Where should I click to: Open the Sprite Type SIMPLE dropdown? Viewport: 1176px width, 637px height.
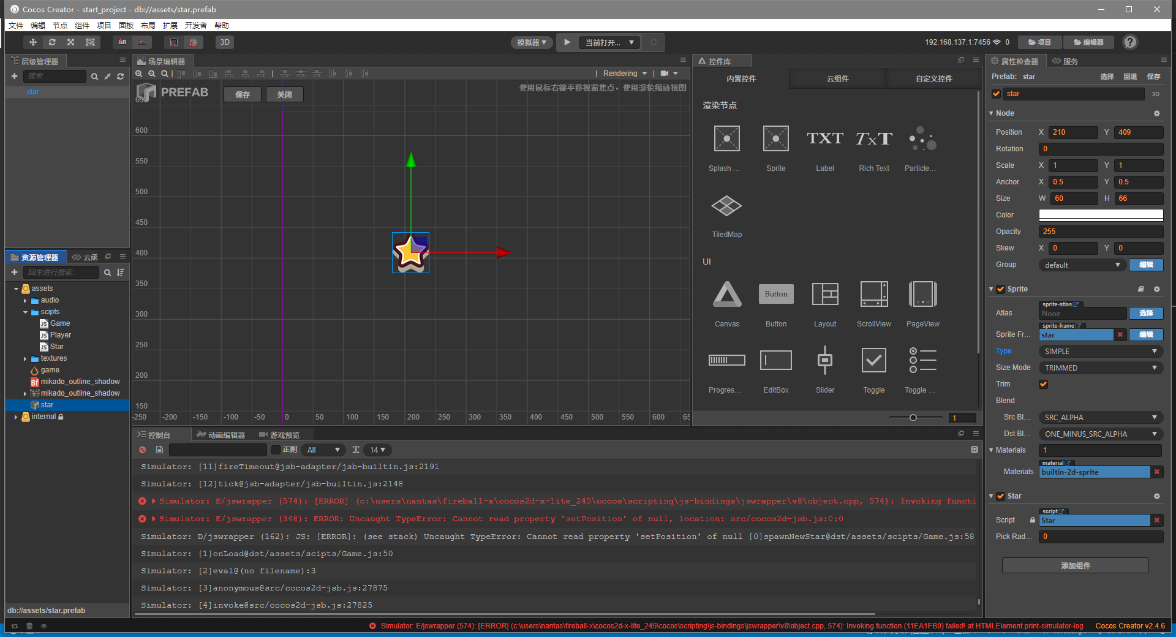click(1101, 351)
